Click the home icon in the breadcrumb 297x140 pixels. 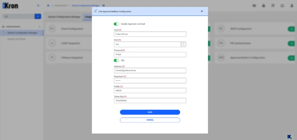[48, 6]
